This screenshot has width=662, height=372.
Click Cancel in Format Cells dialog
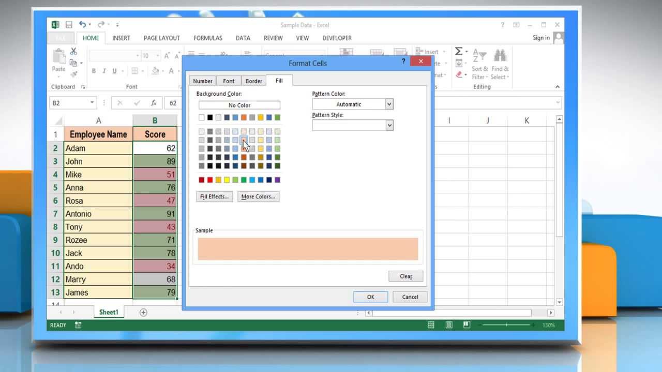coord(410,297)
